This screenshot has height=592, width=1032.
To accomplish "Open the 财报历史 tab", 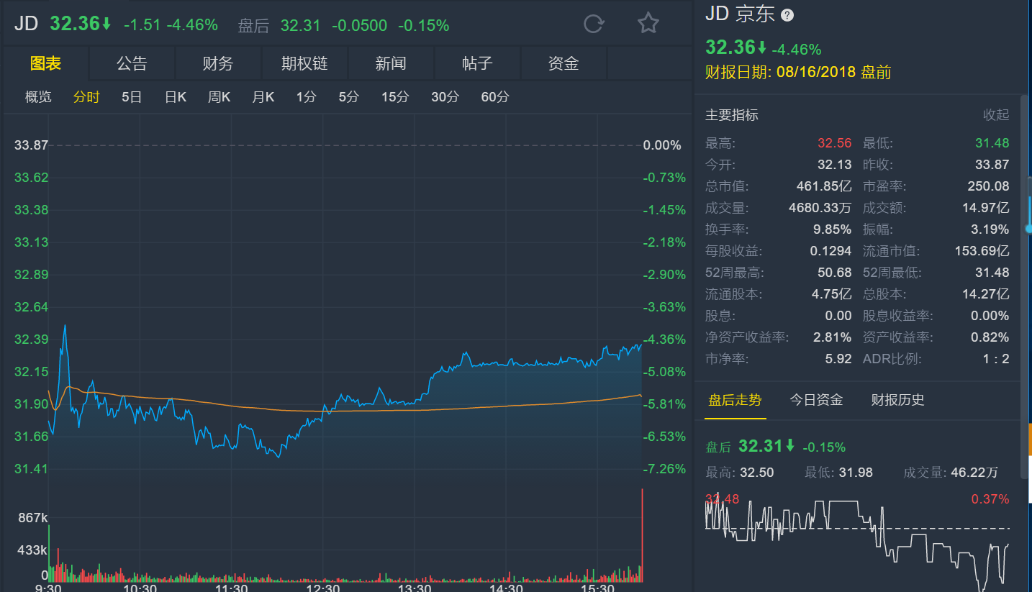I will coord(897,400).
